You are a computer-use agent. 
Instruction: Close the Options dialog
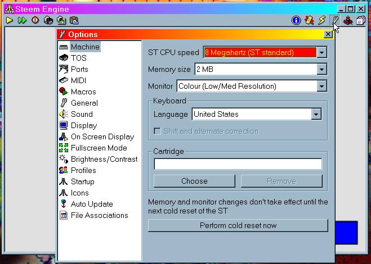click(328, 34)
